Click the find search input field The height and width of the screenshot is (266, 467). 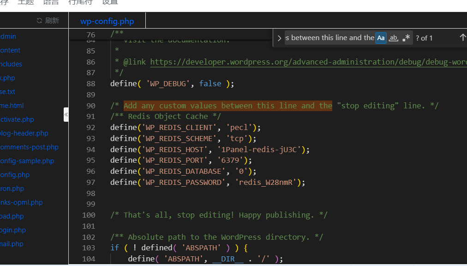[329, 38]
